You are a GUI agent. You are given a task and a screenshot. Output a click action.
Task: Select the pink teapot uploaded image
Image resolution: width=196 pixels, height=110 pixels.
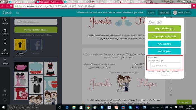click(21, 67)
